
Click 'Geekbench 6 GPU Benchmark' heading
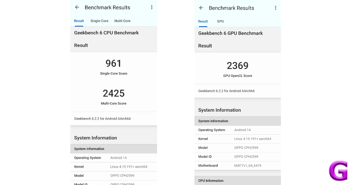click(231, 33)
